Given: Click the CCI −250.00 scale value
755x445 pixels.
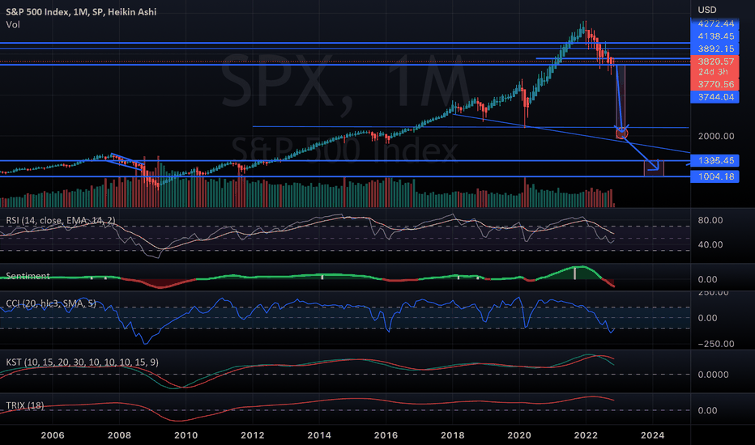Looking at the screenshot, I should coord(716,344).
